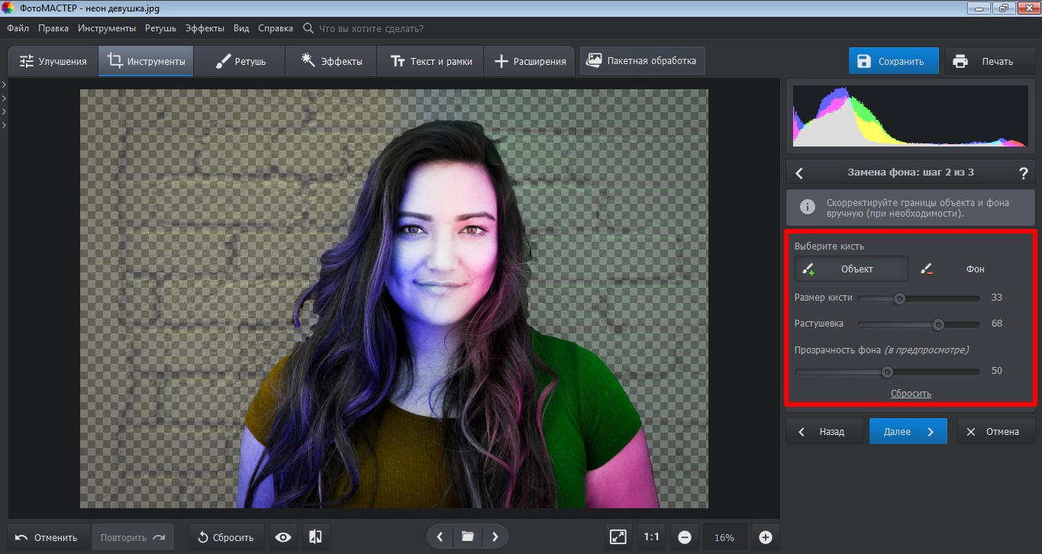Open help question mark icon
The image size is (1042, 554).
click(1023, 172)
